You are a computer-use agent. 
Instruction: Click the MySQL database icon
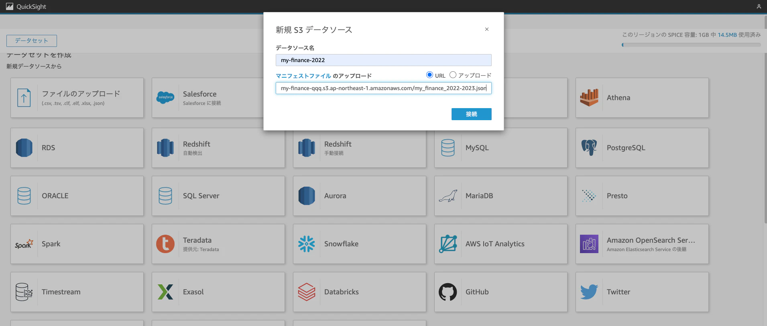pos(448,148)
